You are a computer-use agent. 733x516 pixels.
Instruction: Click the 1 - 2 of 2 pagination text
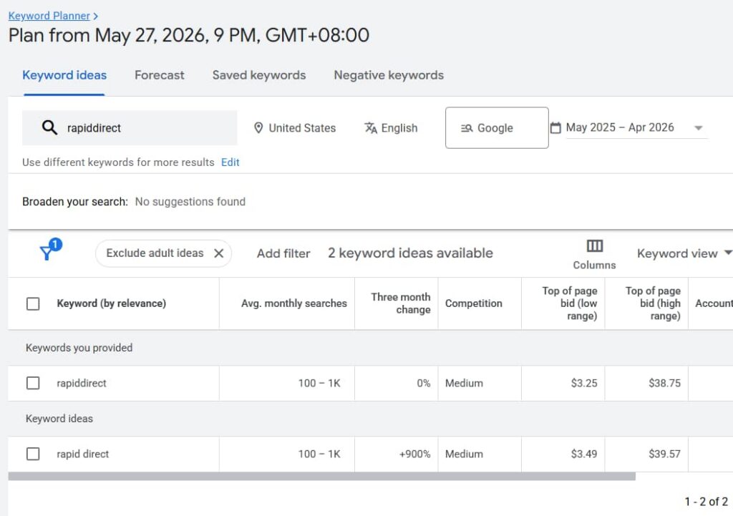(x=706, y=502)
